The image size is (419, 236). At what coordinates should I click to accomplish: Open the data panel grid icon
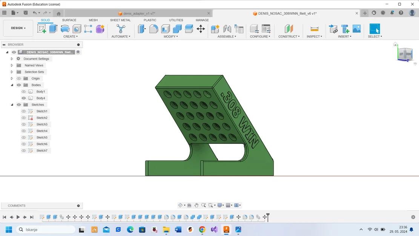tap(5, 13)
